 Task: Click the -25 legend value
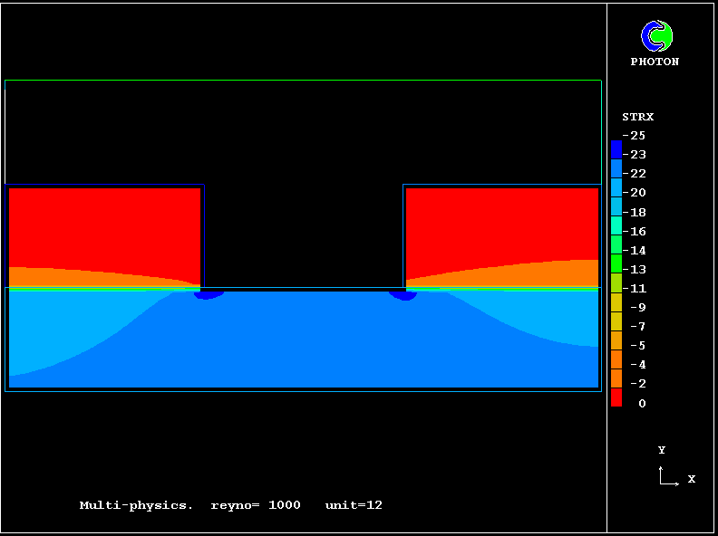(638, 135)
